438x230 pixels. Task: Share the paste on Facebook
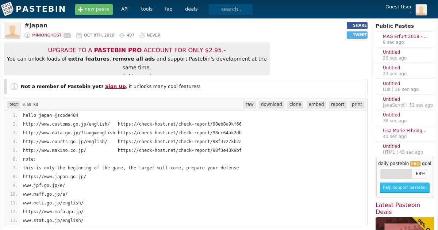pyautogui.click(x=357, y=26)
